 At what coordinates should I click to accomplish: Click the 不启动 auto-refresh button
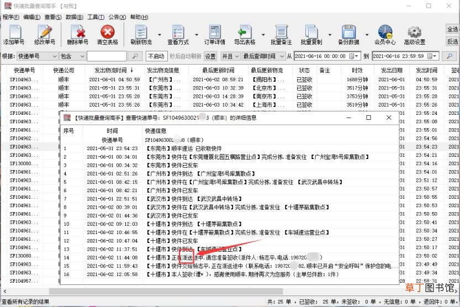(156, 56)
